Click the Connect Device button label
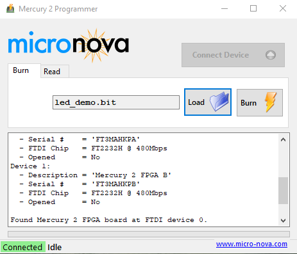The width and height of the screenshot is (297, 254). pos(221,55)
